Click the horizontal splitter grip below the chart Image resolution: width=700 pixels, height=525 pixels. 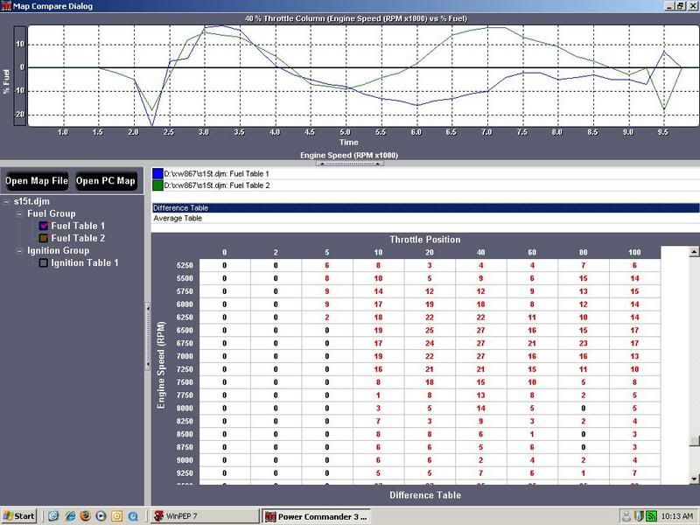pos(349,164)
